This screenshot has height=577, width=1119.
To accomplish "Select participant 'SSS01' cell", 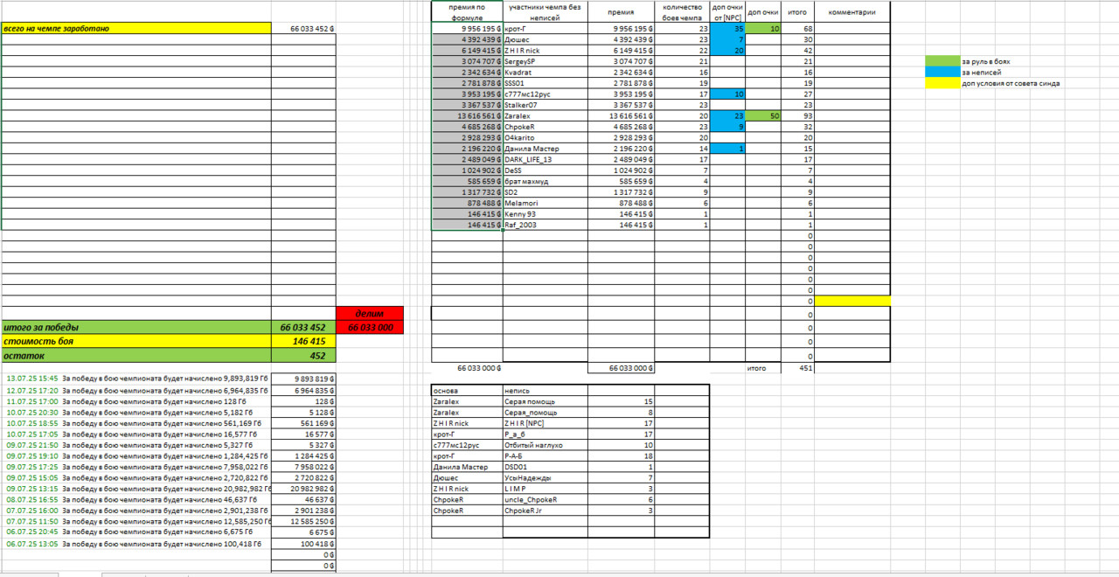I will 545,83.
